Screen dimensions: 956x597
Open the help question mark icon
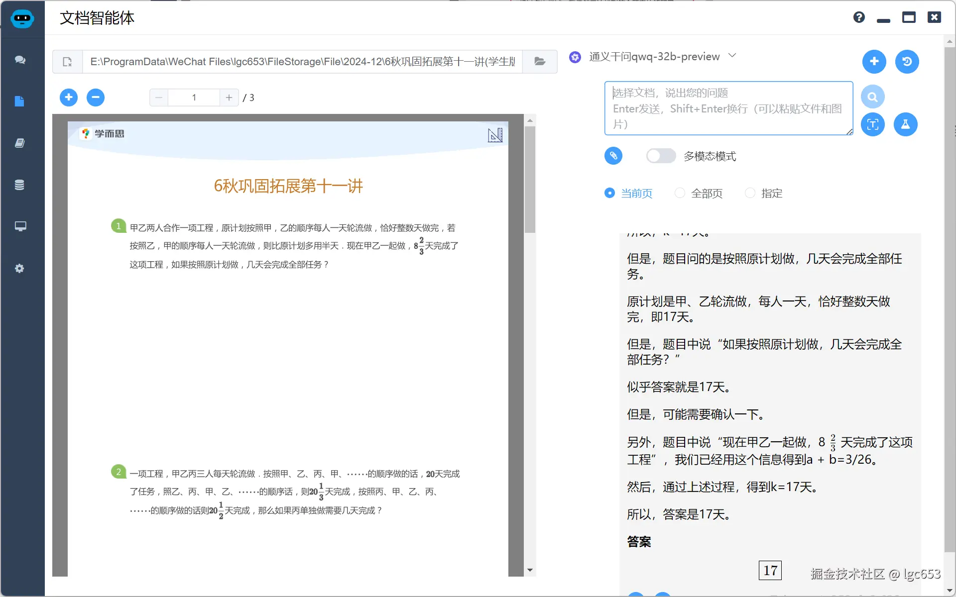coord(859,18)
